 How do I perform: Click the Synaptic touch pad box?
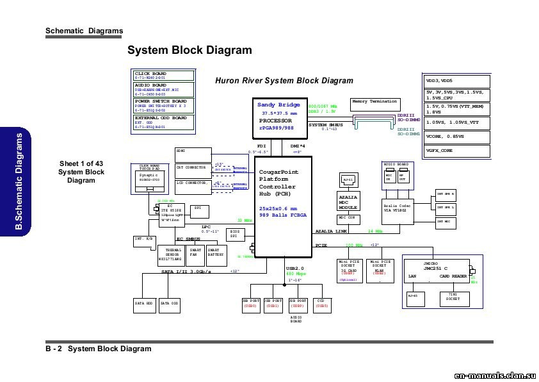tap(150, 181)
